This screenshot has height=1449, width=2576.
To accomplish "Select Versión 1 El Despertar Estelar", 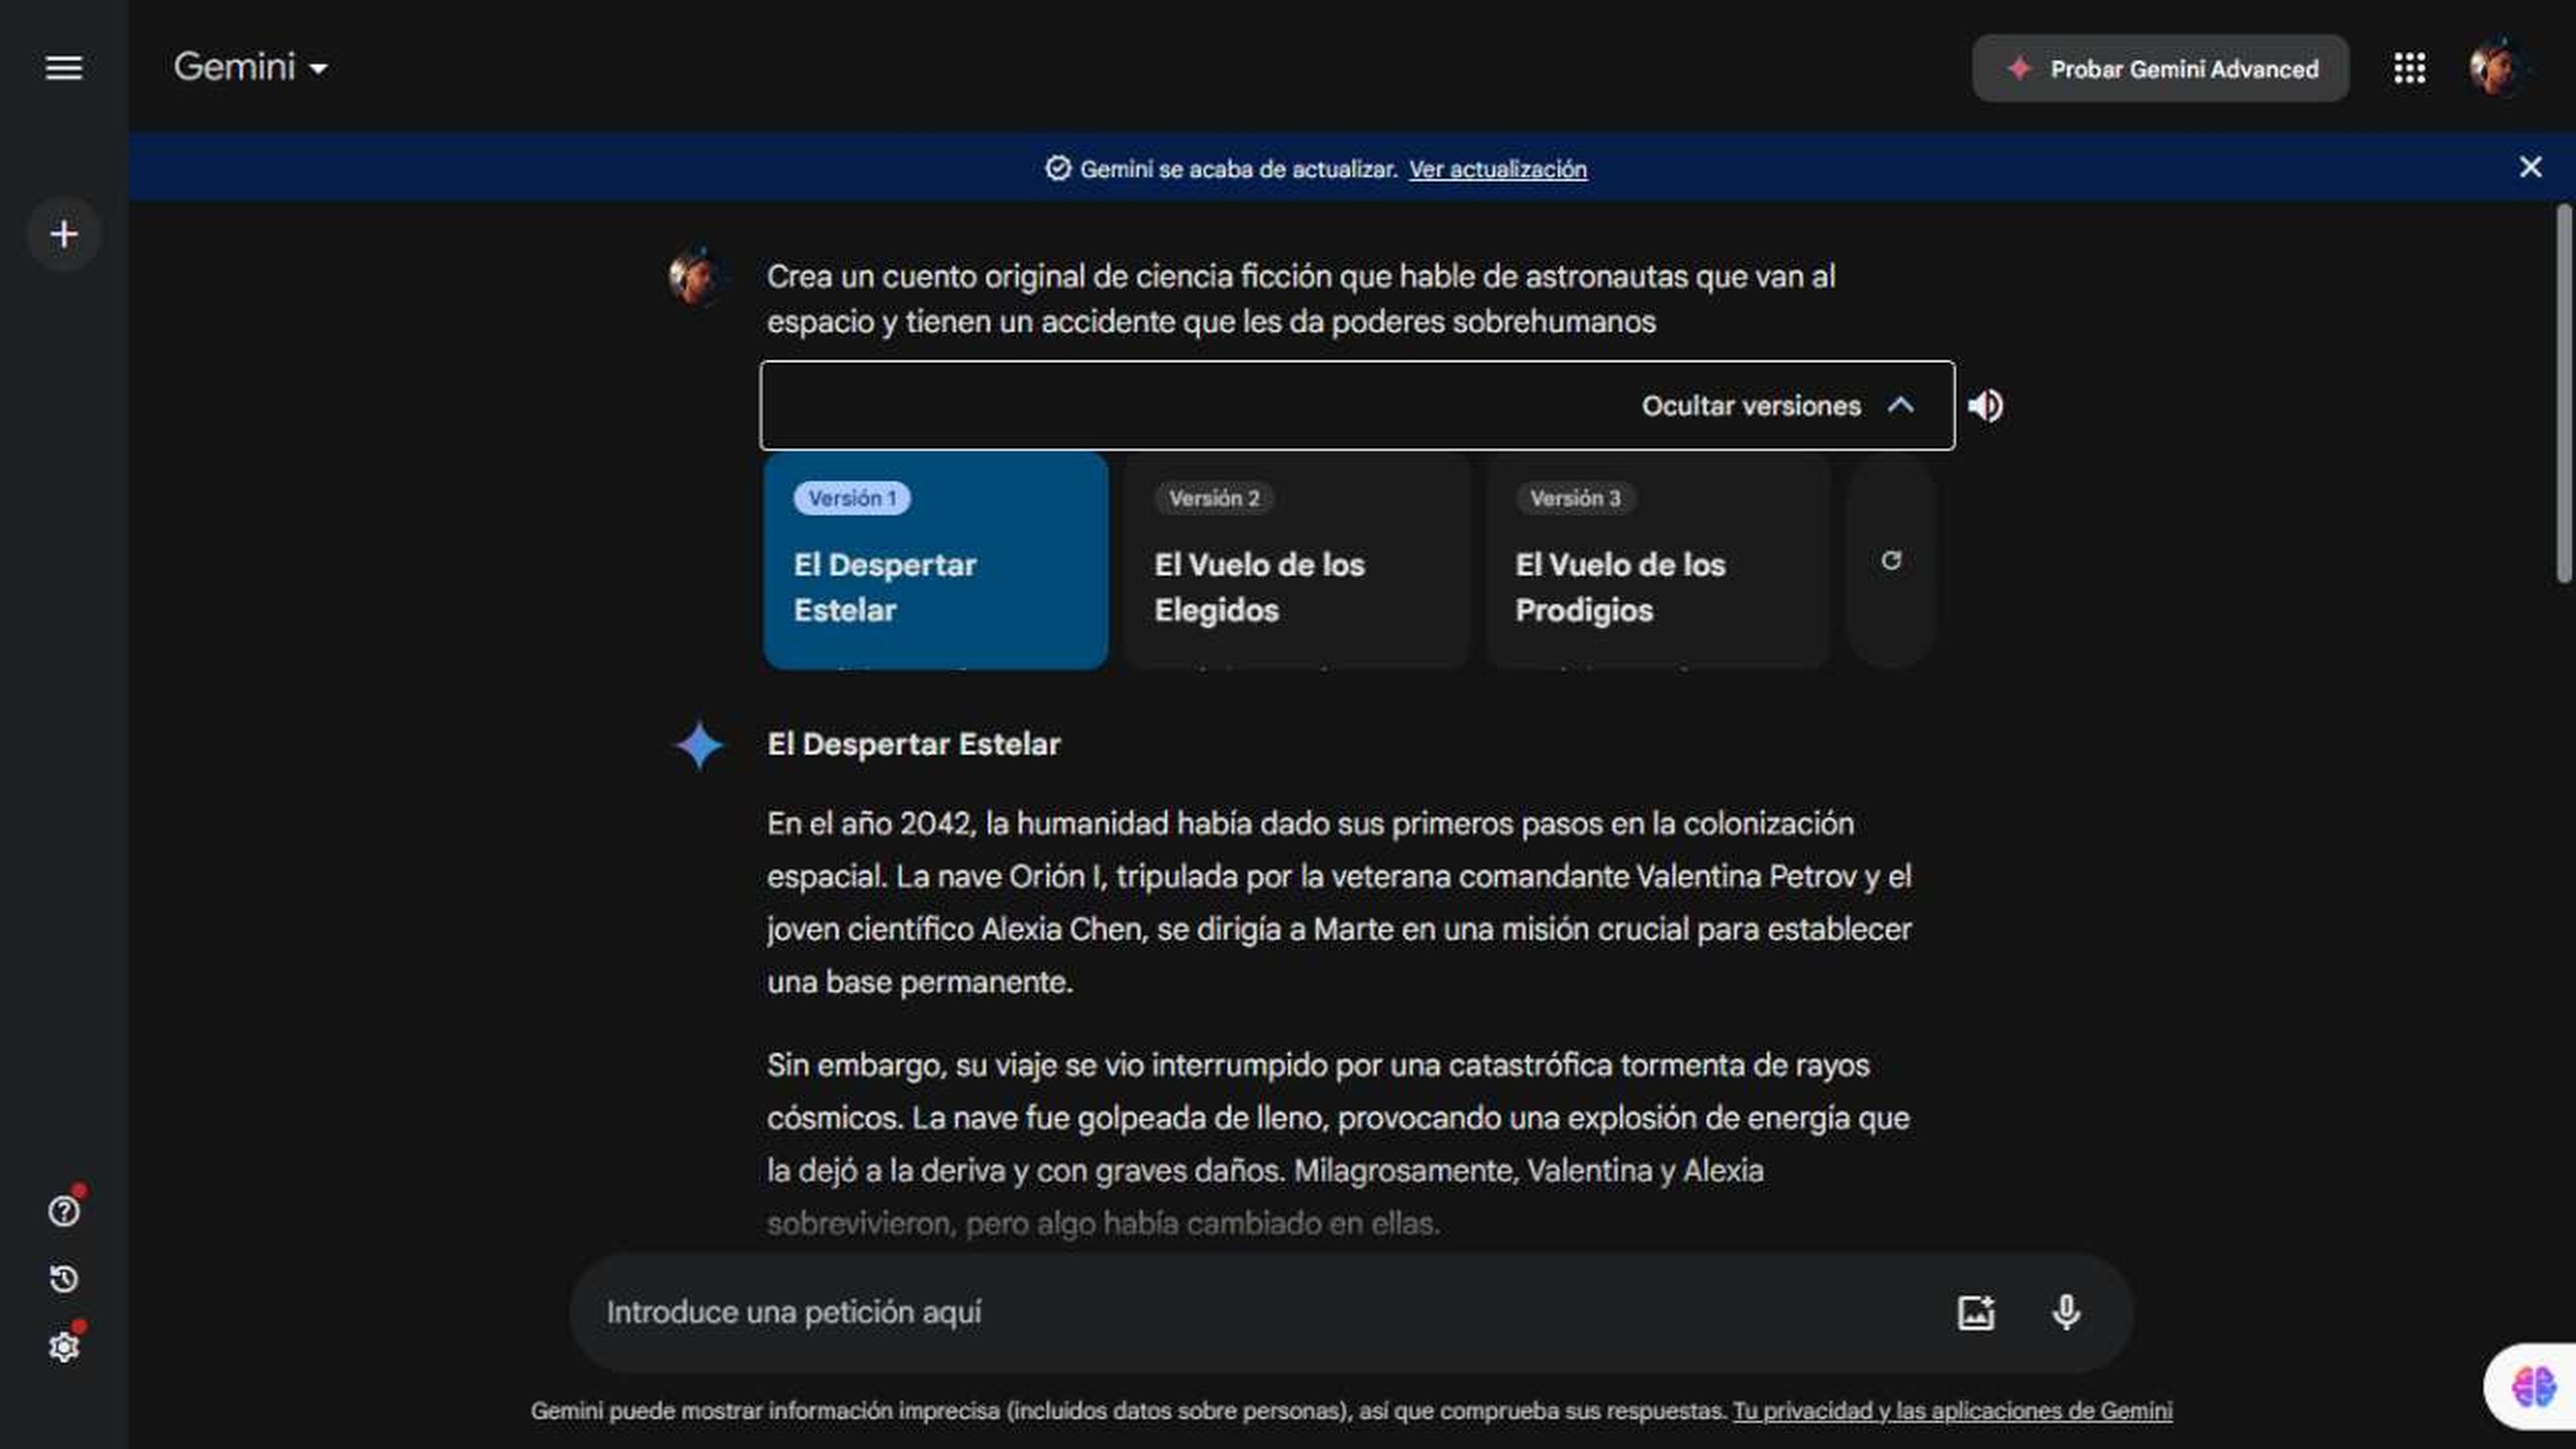I will 935,560.
